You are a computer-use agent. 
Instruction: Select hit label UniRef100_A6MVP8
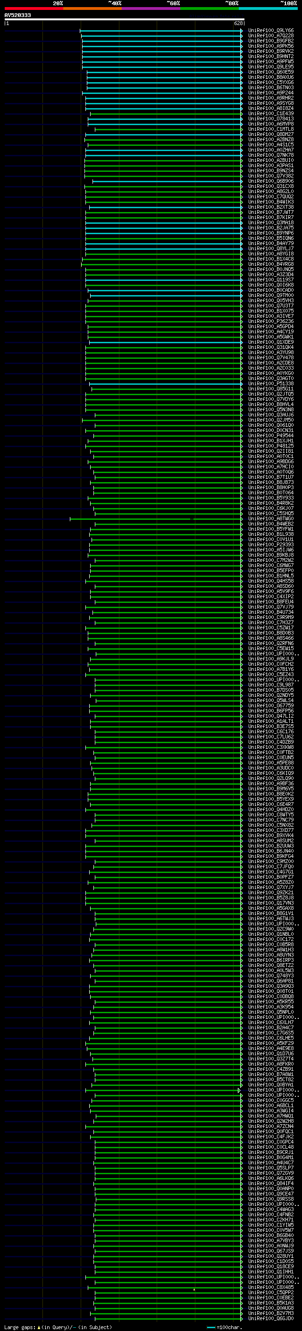click(270, 124)
